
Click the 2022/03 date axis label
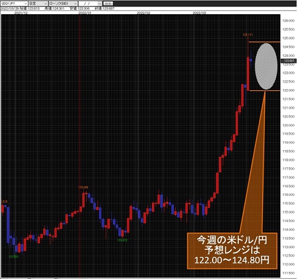tap(200, 12)
